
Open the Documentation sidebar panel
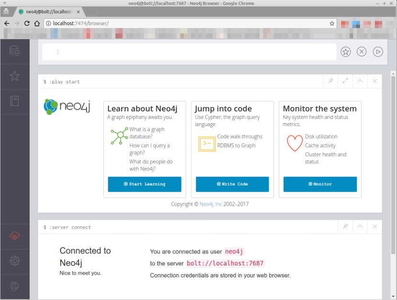pos(15,101)
